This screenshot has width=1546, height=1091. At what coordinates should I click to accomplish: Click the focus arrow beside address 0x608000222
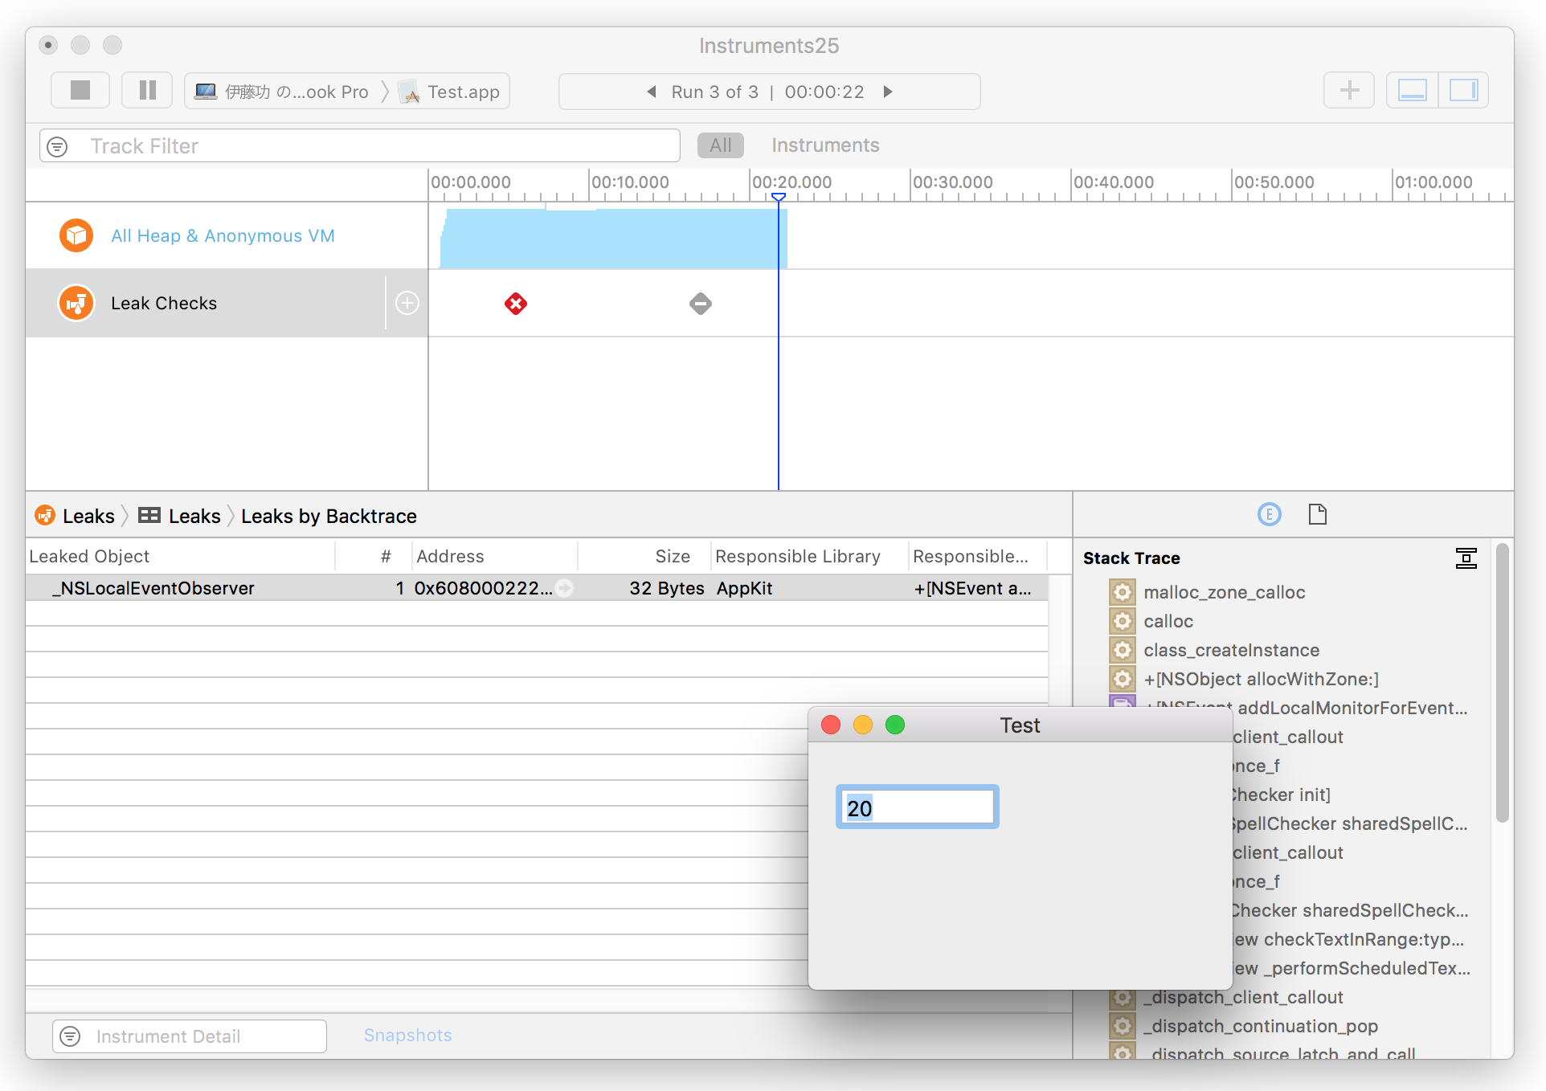565,588
